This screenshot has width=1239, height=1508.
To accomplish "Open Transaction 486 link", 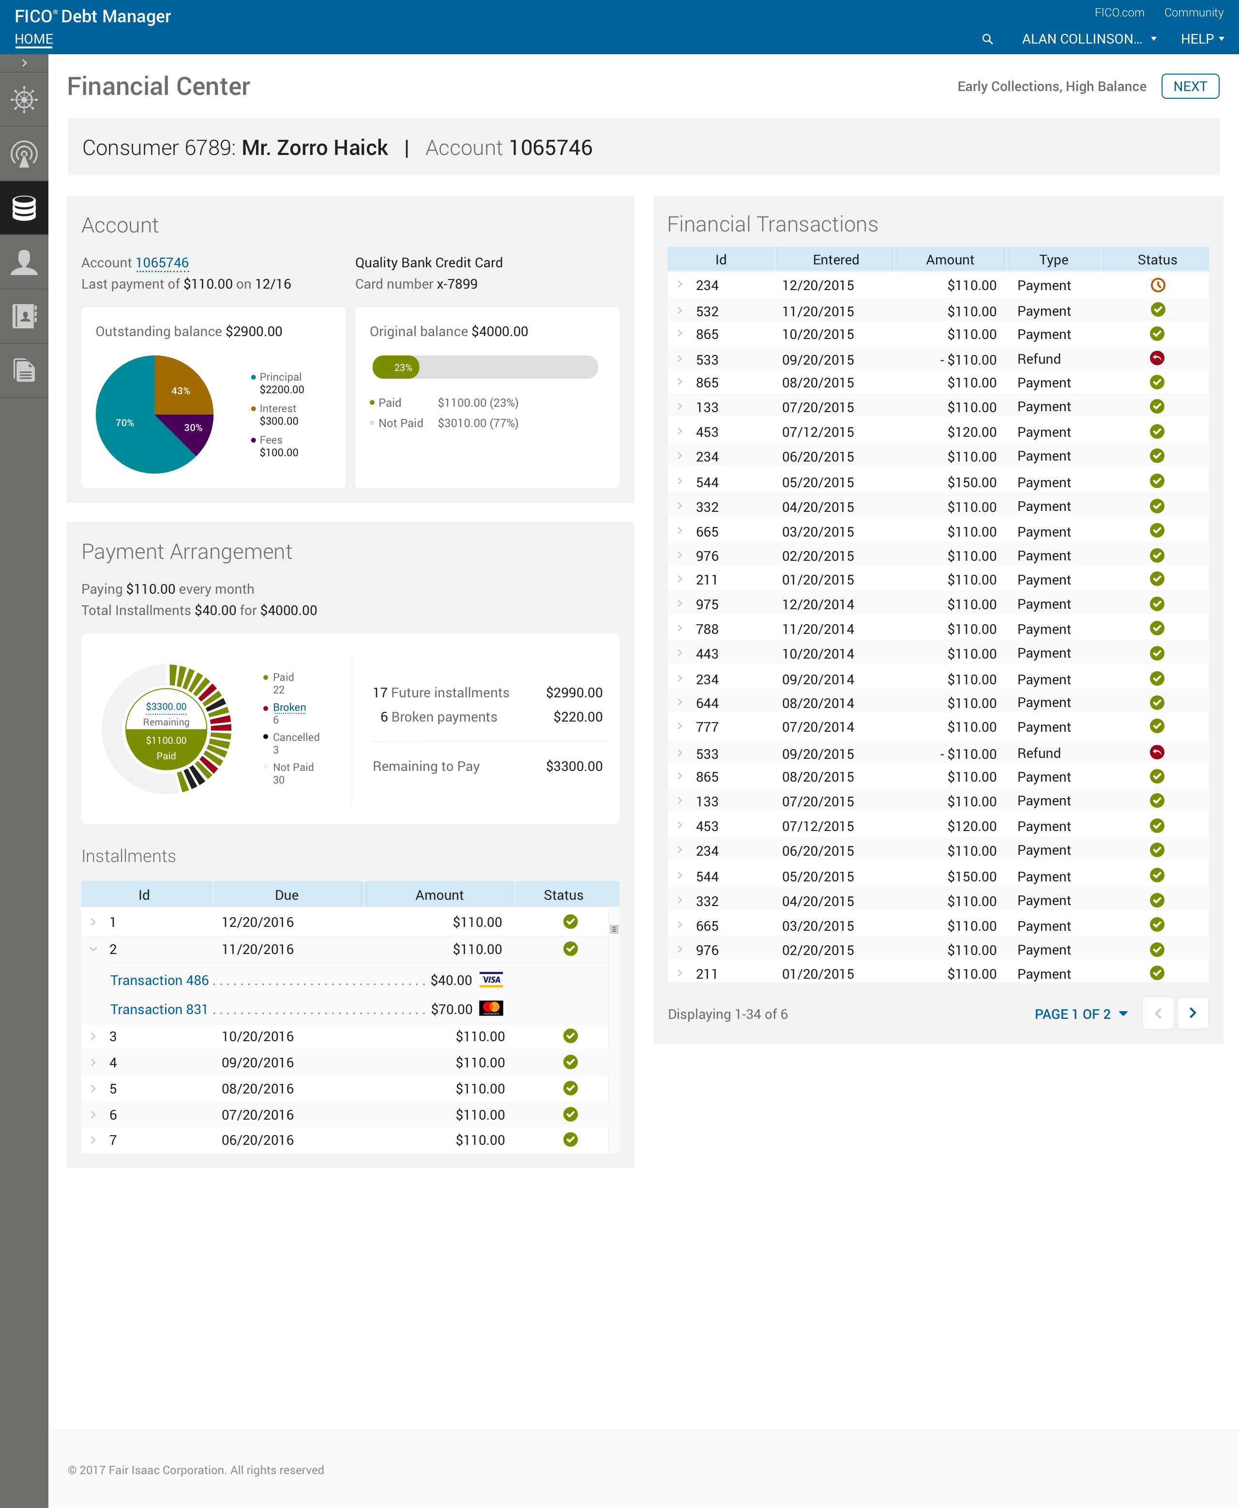I will coord(159,980).
